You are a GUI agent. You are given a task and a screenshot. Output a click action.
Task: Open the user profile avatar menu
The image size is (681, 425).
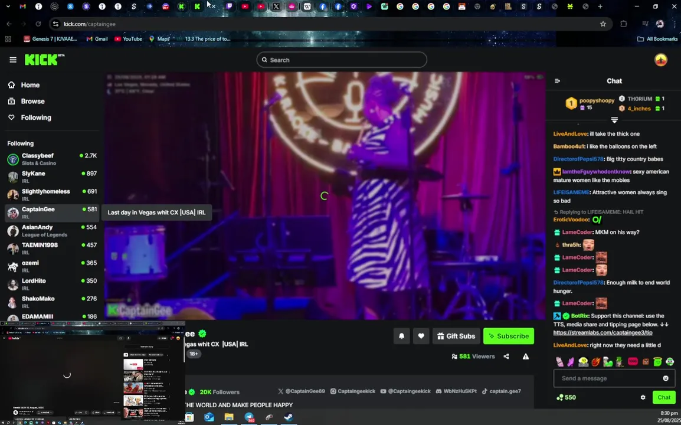660,60
